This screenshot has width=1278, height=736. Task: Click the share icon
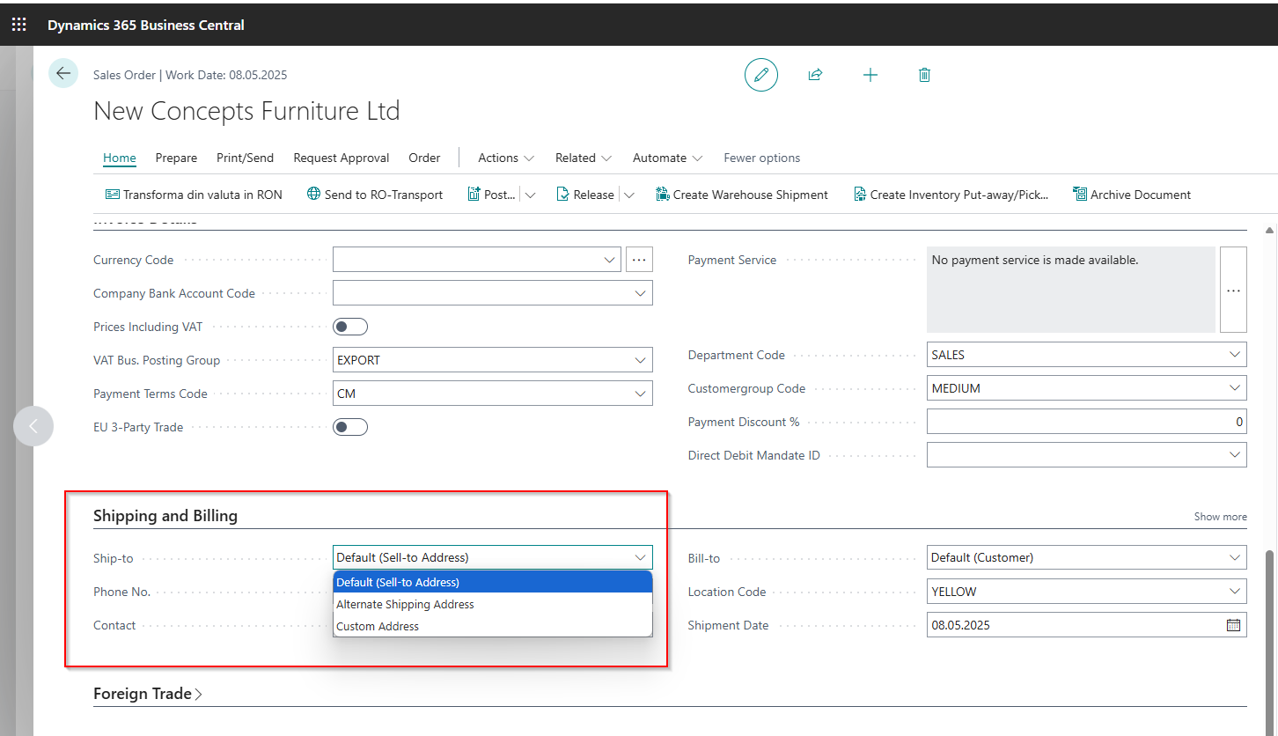click(815, 75)
